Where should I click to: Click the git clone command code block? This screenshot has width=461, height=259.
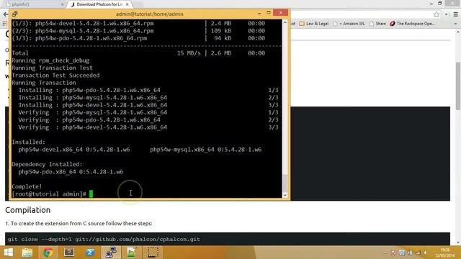pos(228,239)
